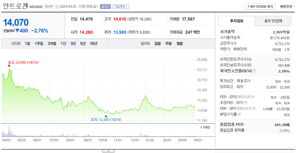Click the red 최고 23,850 marker dot
Viewport: 296px width, 153px height.
coord(9,66)
